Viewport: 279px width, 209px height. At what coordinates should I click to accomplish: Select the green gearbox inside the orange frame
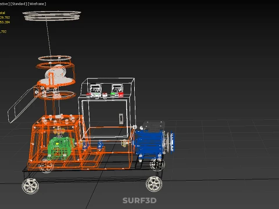(x=60, y=148)
